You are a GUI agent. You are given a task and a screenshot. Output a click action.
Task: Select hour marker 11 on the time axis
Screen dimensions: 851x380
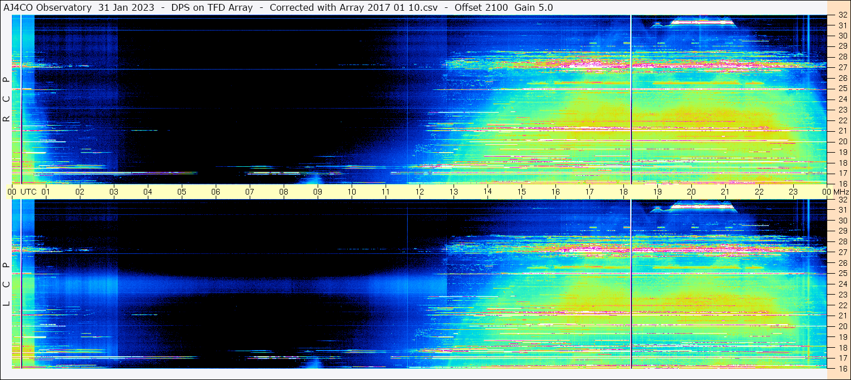click(x=386, y=192)
